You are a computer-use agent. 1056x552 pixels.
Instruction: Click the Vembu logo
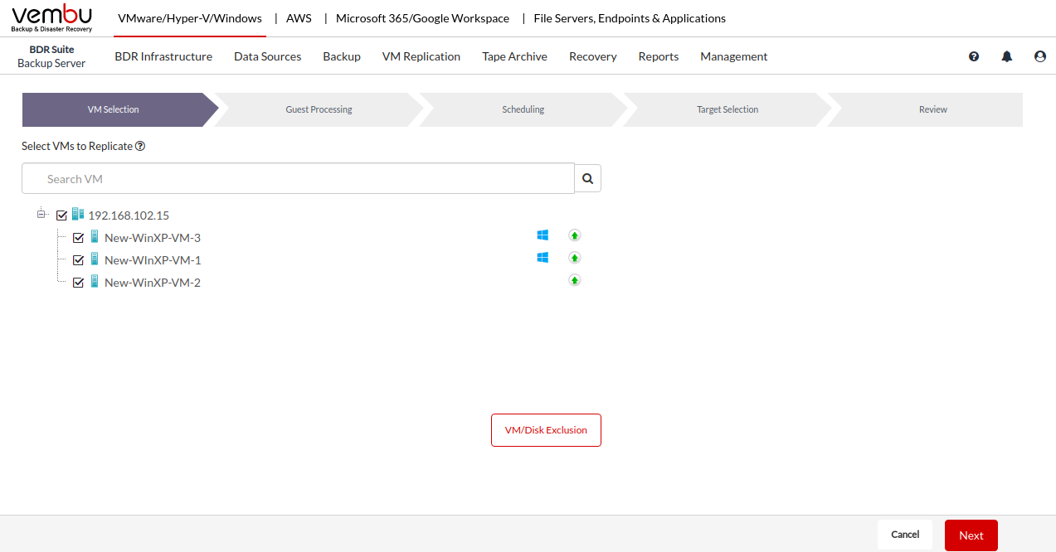click(x=51, y=17)
